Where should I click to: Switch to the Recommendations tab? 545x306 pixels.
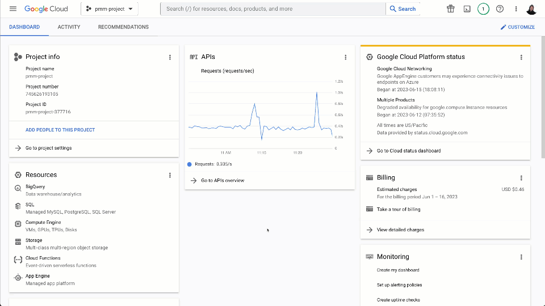tap(123, 27)
